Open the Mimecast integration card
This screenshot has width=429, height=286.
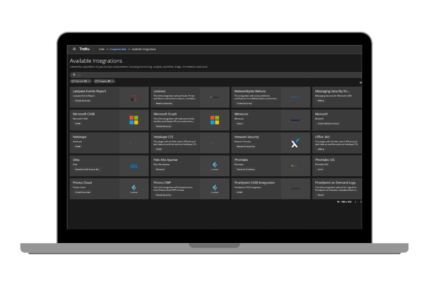271,120
